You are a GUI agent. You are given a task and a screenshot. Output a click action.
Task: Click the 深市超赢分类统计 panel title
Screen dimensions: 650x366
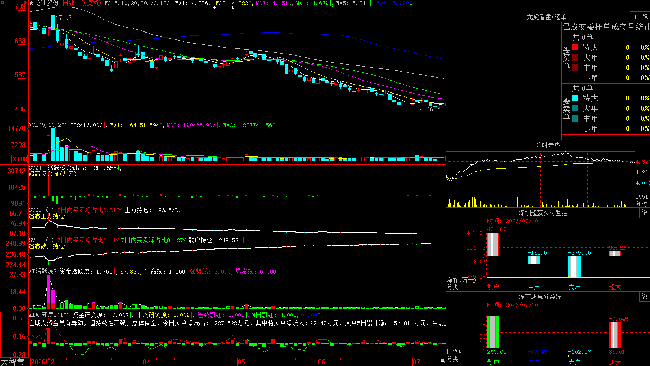click(543, 296)
